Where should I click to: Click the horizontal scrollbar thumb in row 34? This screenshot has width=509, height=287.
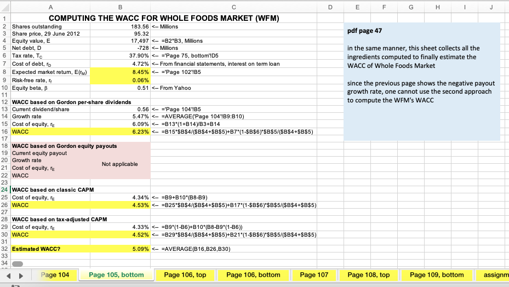[18, 263]
